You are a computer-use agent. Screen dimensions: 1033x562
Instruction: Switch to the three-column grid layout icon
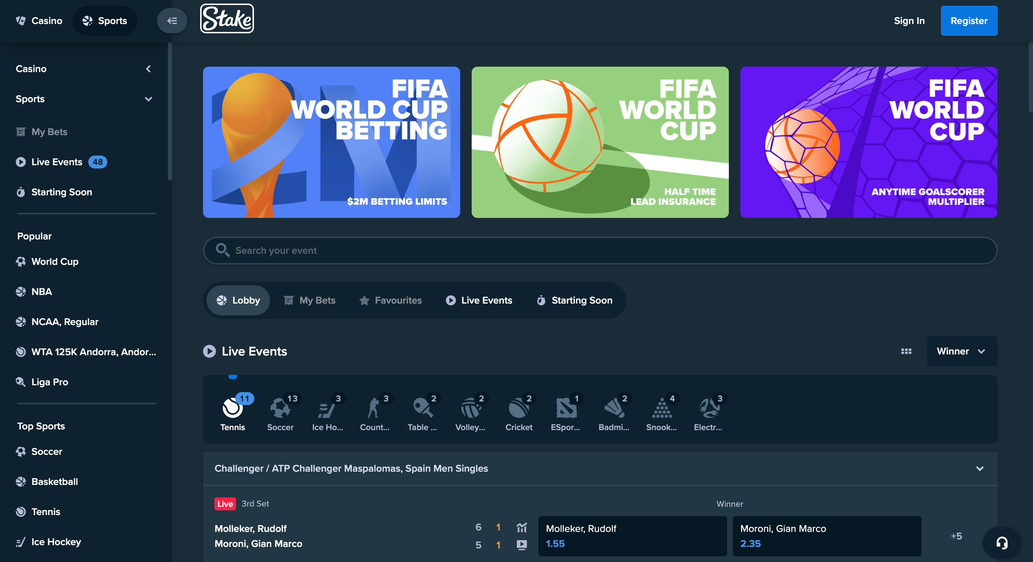[906, 351]
